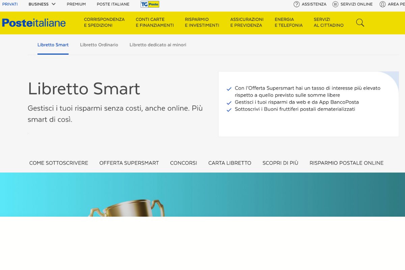Click the Come Sottoscrivere section item

(x=58, y=163)
